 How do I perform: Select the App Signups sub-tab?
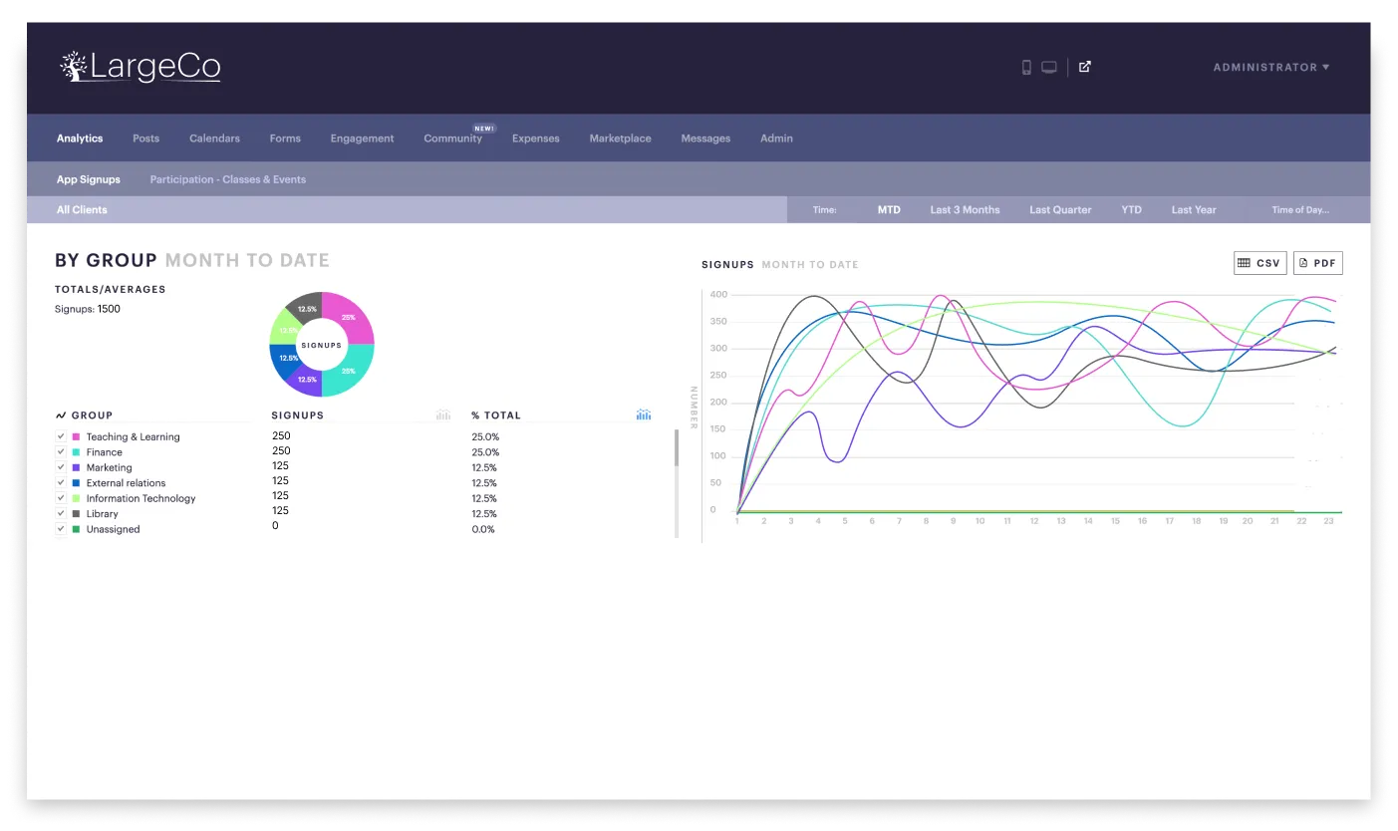89,179
